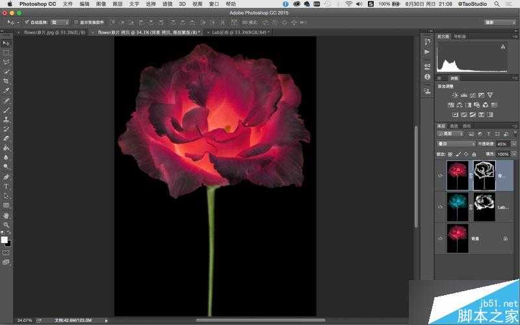The height and width of the screenshot is (325, 520).
Task: Click the Play actions icon in the side dock
Action: click(x=427, y=51)
